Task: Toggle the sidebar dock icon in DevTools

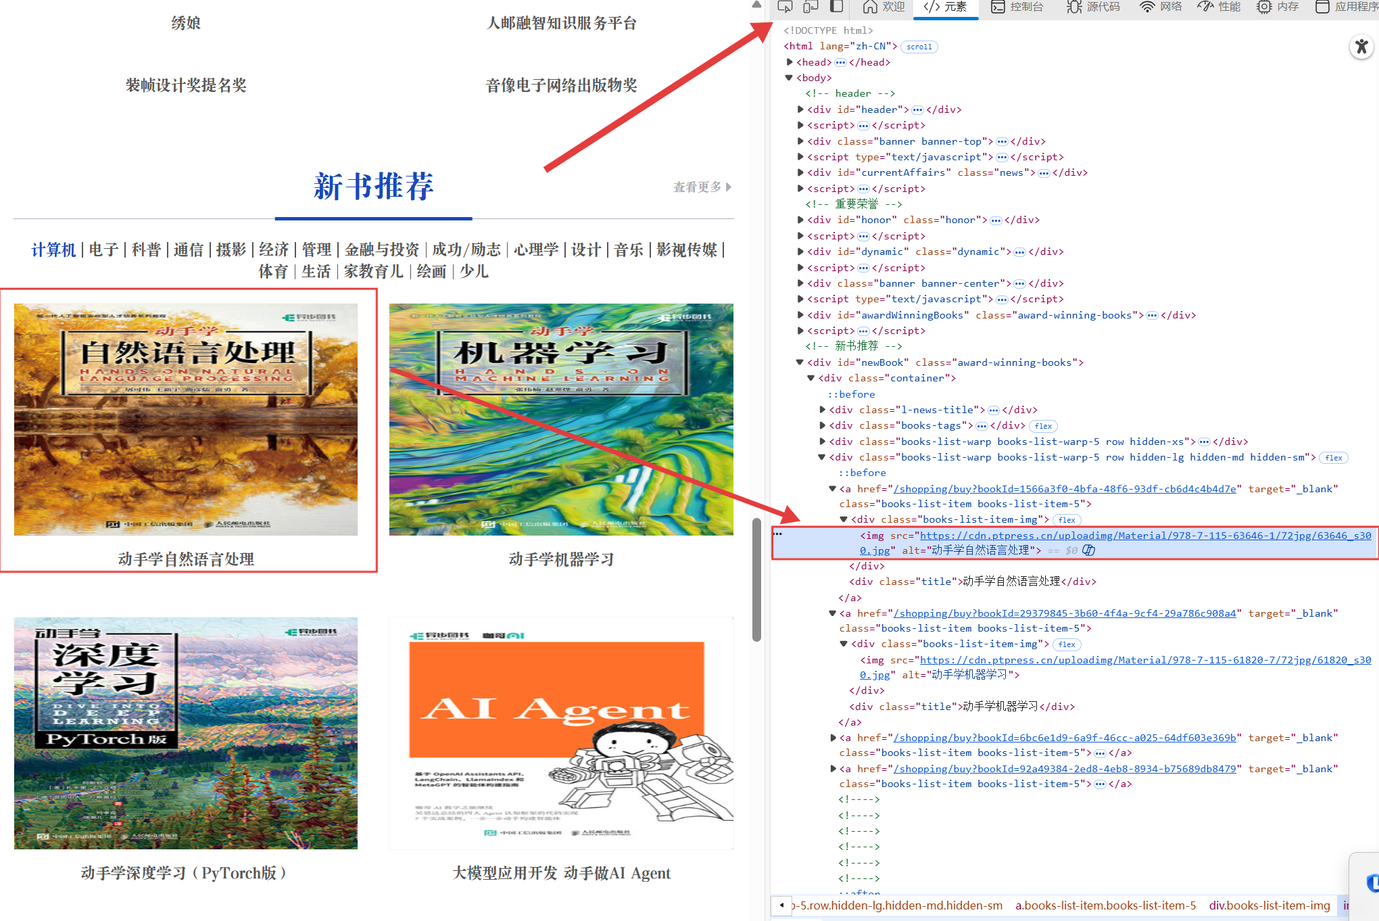Action: coord(837,7)
